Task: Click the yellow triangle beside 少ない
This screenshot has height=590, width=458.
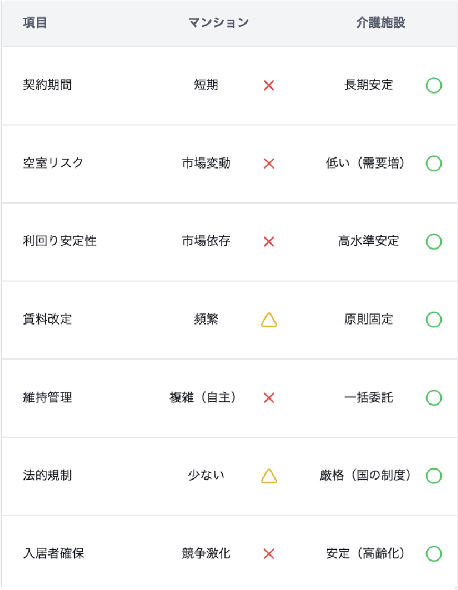Action: (x=269, y=476)
